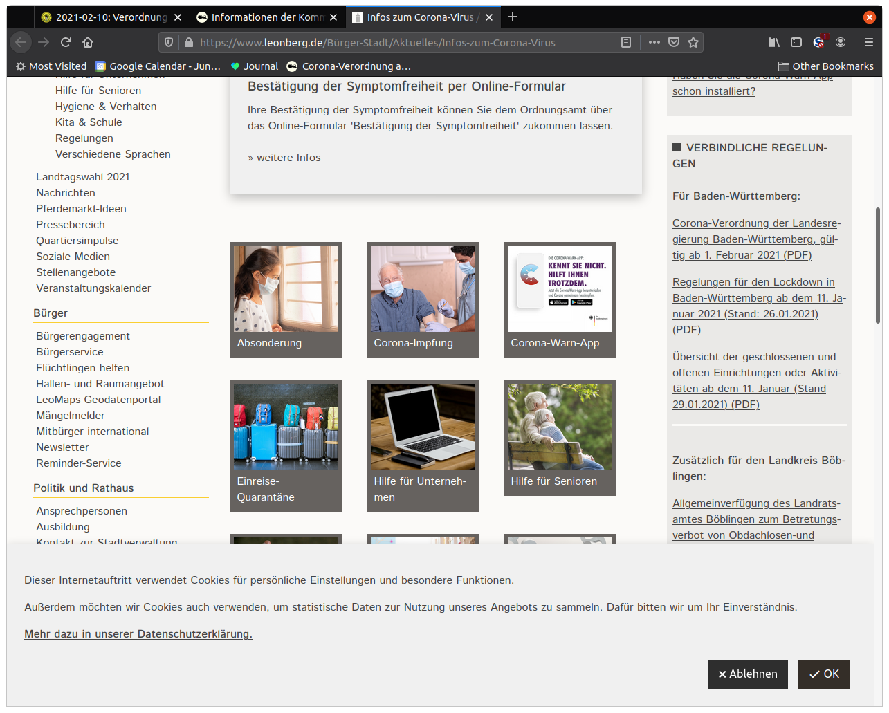Show site security padlock info
Screen dimensions: 889x713
pos(188,42)
